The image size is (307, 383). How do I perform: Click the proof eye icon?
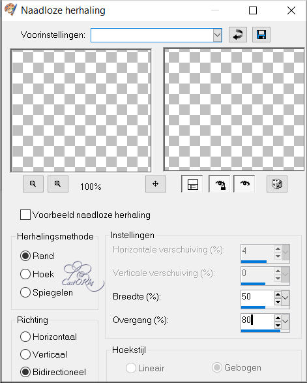(x=244, y=184)
